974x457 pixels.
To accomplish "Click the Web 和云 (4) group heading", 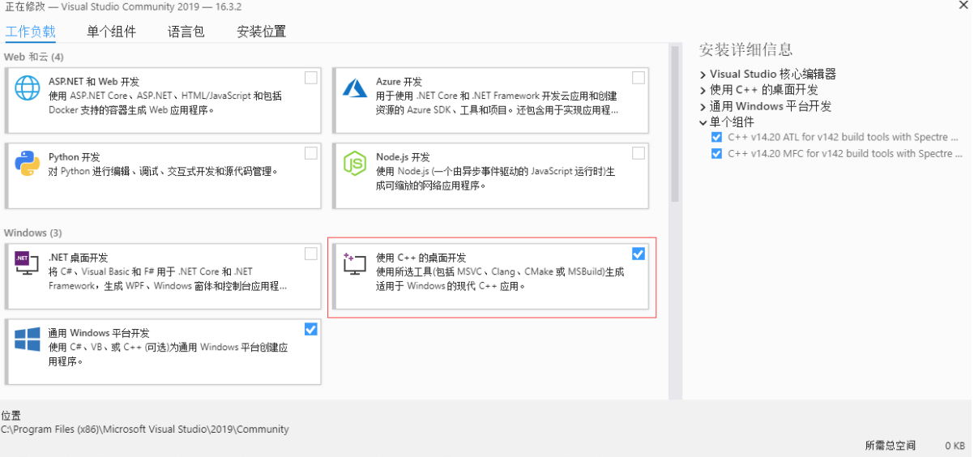I will [x=34, y=57].
